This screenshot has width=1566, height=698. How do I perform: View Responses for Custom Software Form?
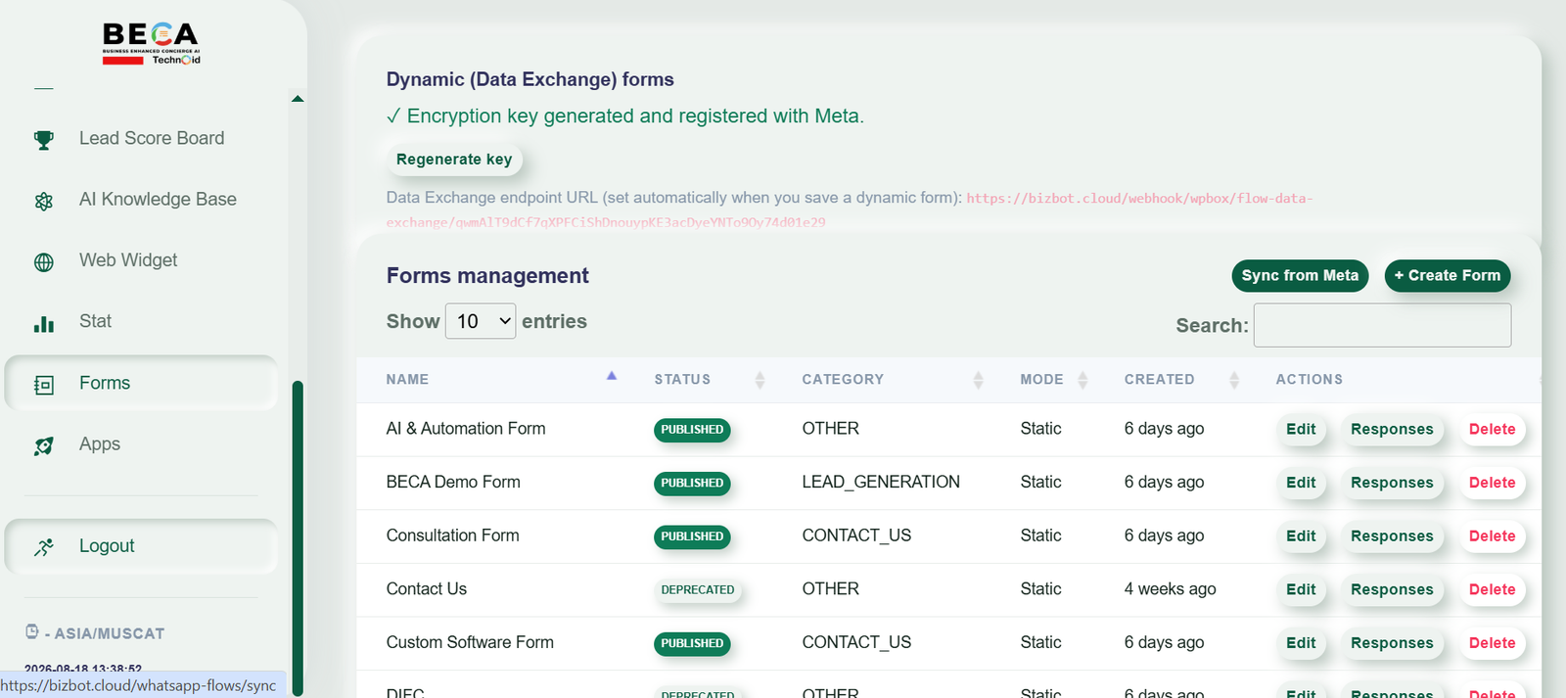click(x=1392, y=643)
